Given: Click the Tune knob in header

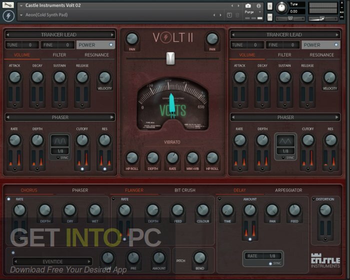Looking at the screenshot, I should [x=281, y=7].
